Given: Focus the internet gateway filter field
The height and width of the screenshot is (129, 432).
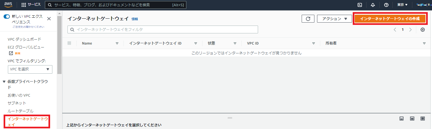Looking at the screenshot, I should [x=163, y=29].
